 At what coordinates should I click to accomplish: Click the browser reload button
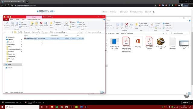click(9, 5)
